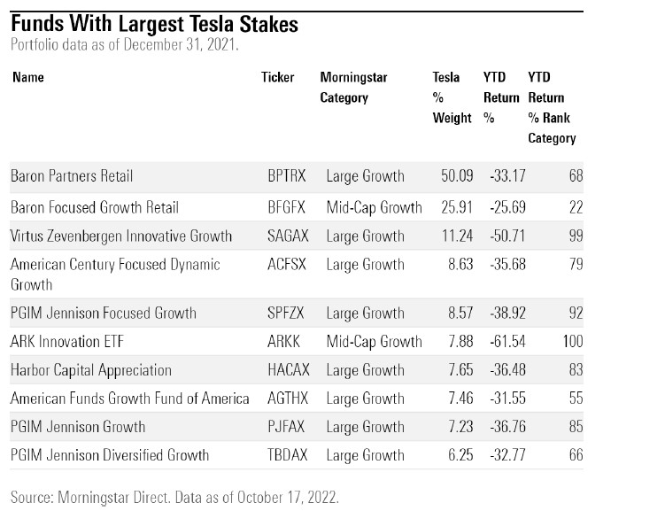Image resolution: width=665 pixels, height=511 pixels.
Task: Click Virtus Zevenbergen Innovative Growth fund name
Action: (x=121, y=236)
